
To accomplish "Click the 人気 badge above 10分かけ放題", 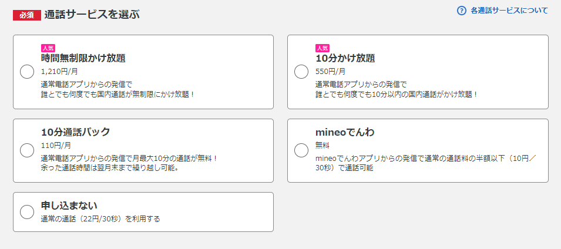I will (323, 48).
